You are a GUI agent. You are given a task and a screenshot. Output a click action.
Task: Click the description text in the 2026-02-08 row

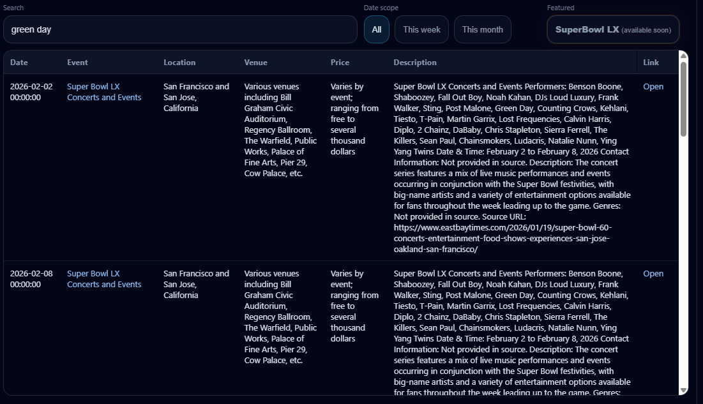pyautogui.click(x=512, y=333)
